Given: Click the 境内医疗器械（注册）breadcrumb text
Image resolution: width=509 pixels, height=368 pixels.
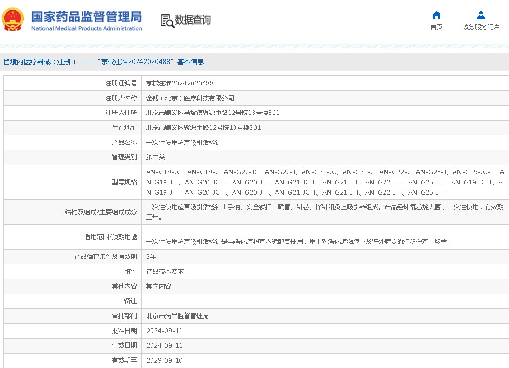Looking at the screenshot, I should click(x=43, y=62).
